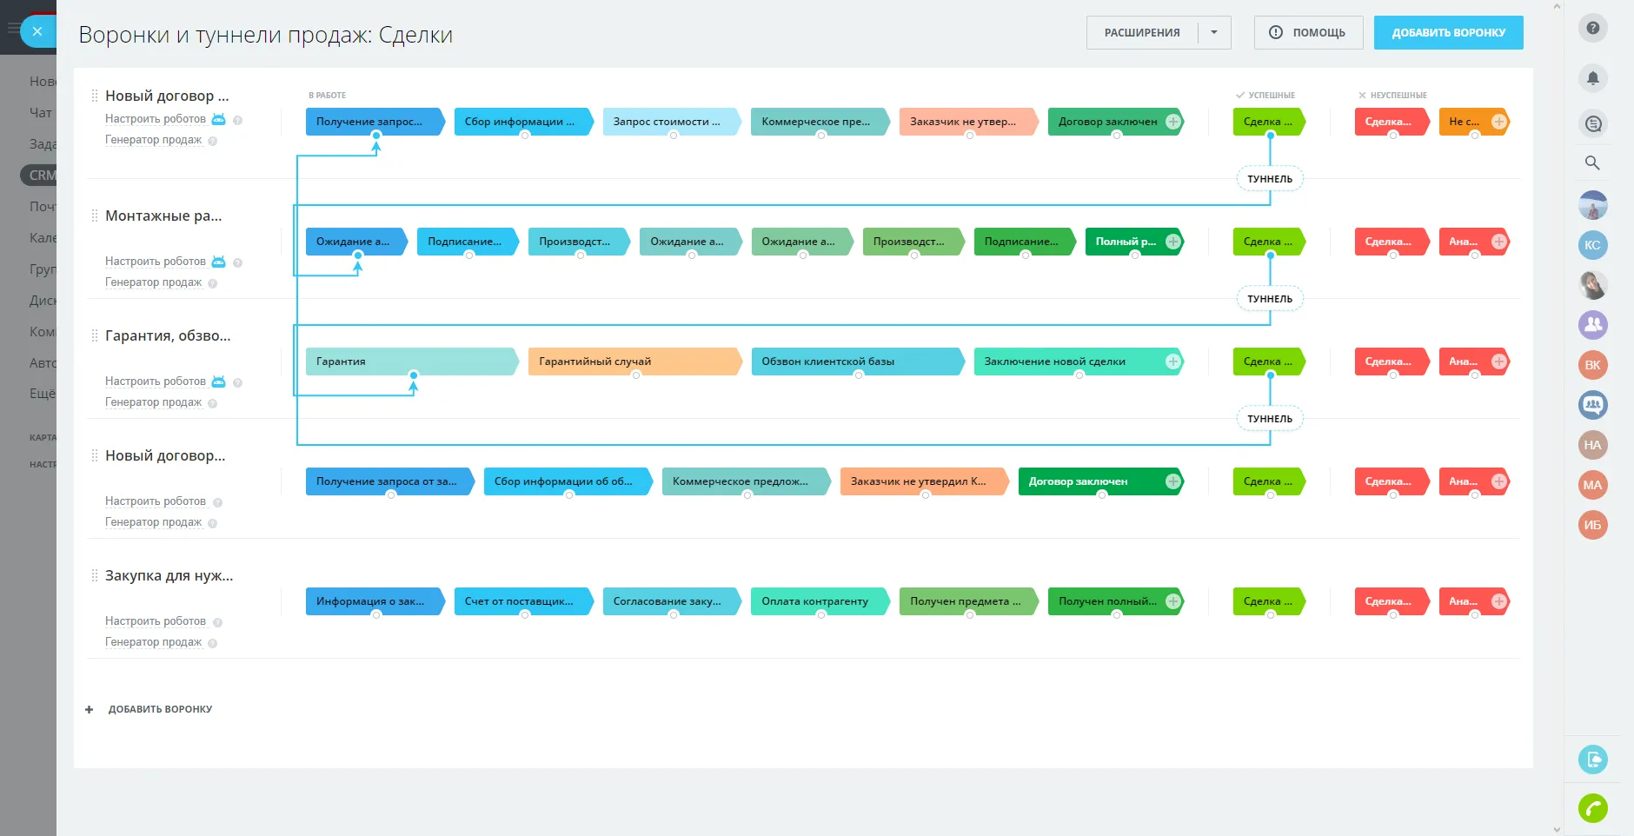
Task: Close the sales funnels slider panel
Action: click(x=37, y=31)
